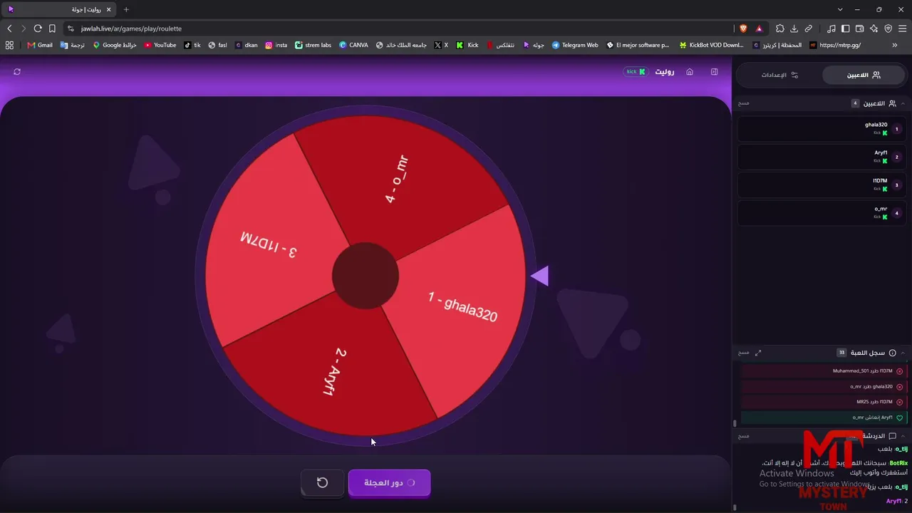Switch to the اللاعبين players tab

[863, 75]
